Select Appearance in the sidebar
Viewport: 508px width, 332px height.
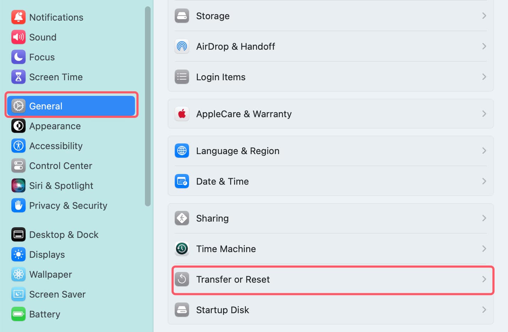tap(55, 126)
